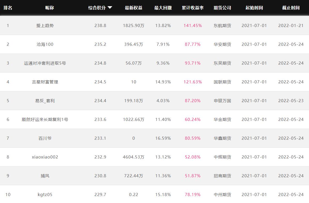
Task: Click the 综合积分 sort arrow
Action: pyautogui.click(x=110, y=8)
